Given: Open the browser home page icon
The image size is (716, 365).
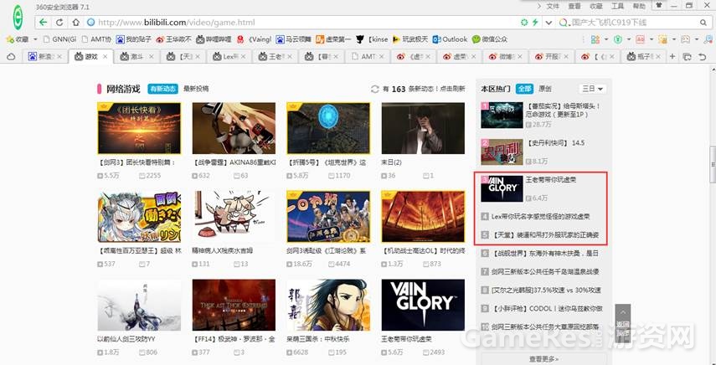Looking at the screenshot, I should coord(75,23).
